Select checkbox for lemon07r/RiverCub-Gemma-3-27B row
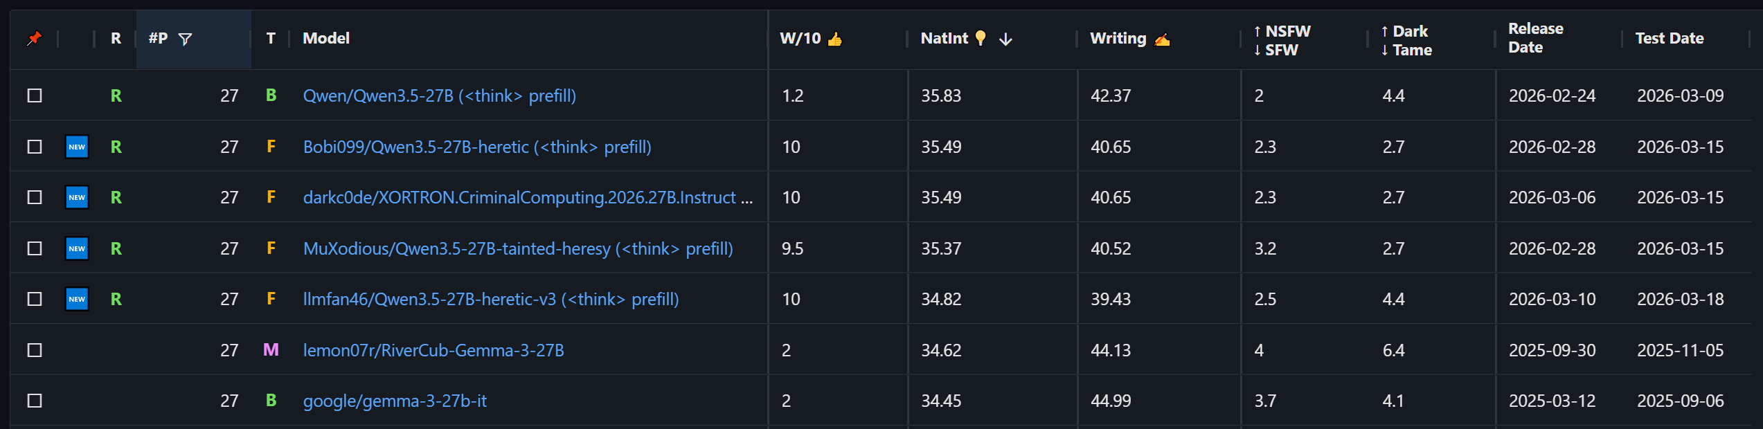The image size is (1763, 429). [x=35, y=350]
